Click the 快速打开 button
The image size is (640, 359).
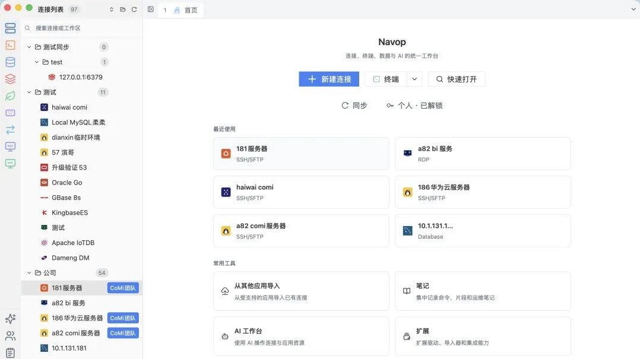(x=457, y=79)
